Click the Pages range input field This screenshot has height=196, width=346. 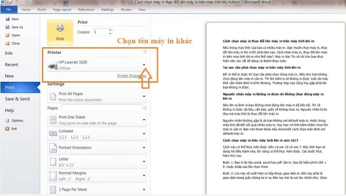click(102, 108)
